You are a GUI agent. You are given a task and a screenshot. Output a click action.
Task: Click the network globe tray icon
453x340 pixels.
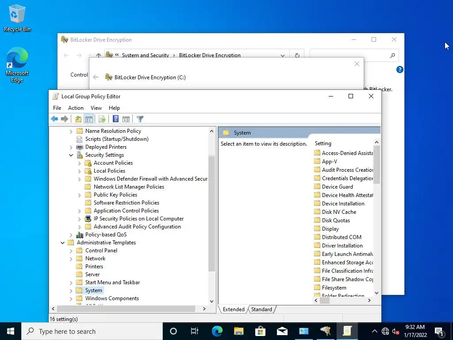385,331
